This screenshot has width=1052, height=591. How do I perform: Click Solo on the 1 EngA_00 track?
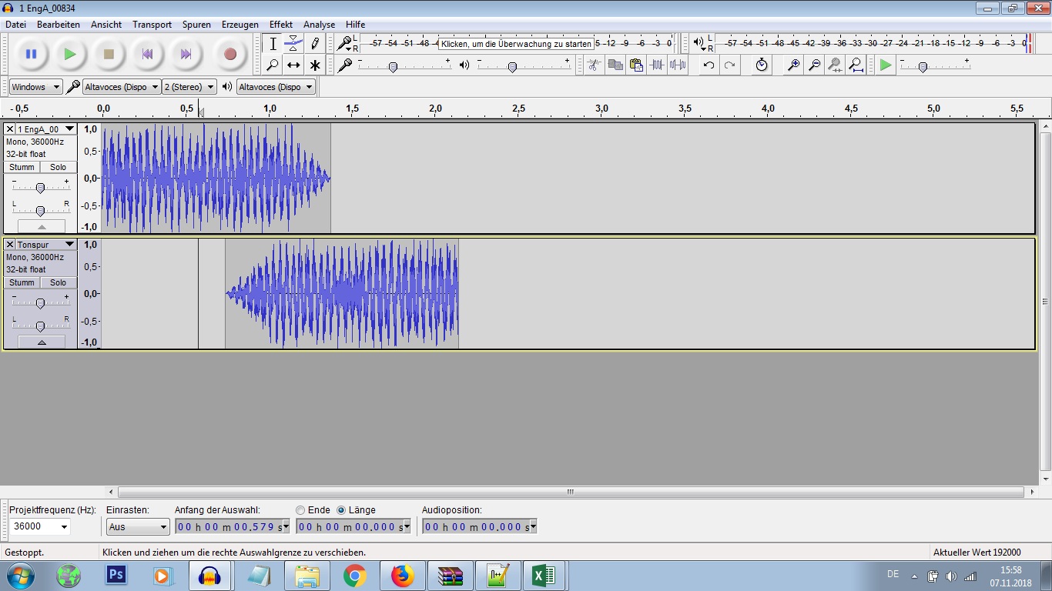coord(59,167)
